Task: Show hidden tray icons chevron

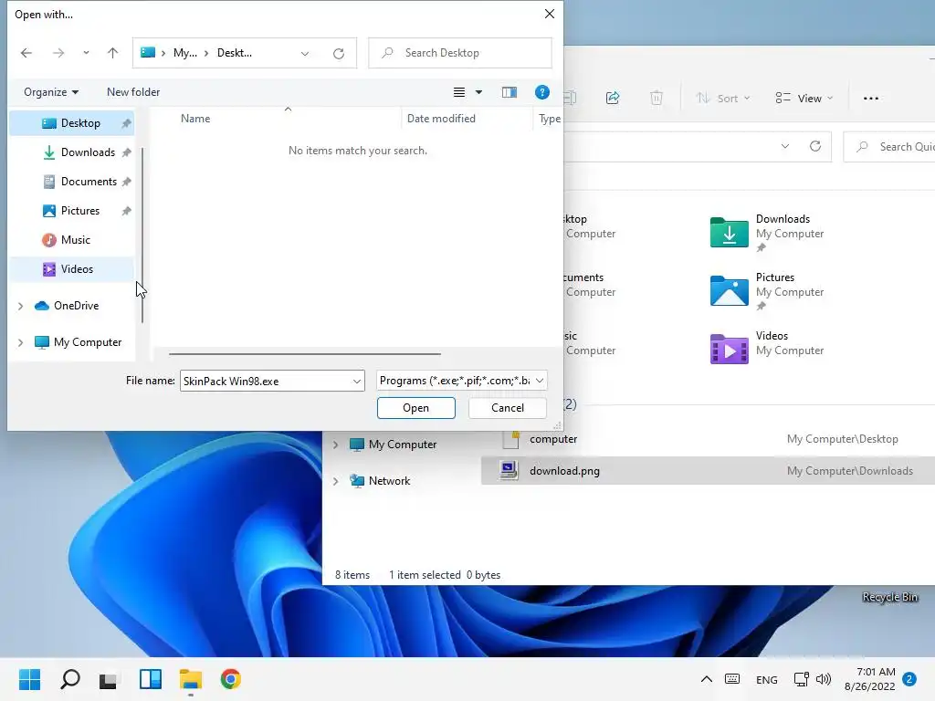Action: (706, 679)
